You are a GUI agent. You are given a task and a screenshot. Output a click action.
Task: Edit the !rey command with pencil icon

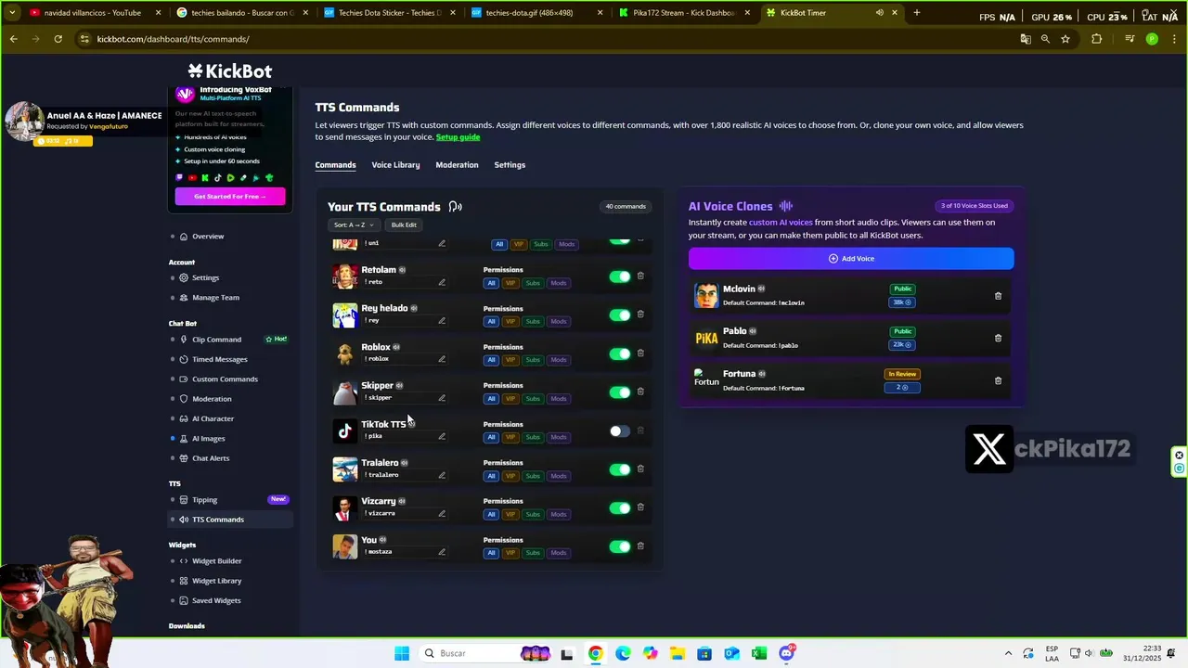click(x=442, y=321)
